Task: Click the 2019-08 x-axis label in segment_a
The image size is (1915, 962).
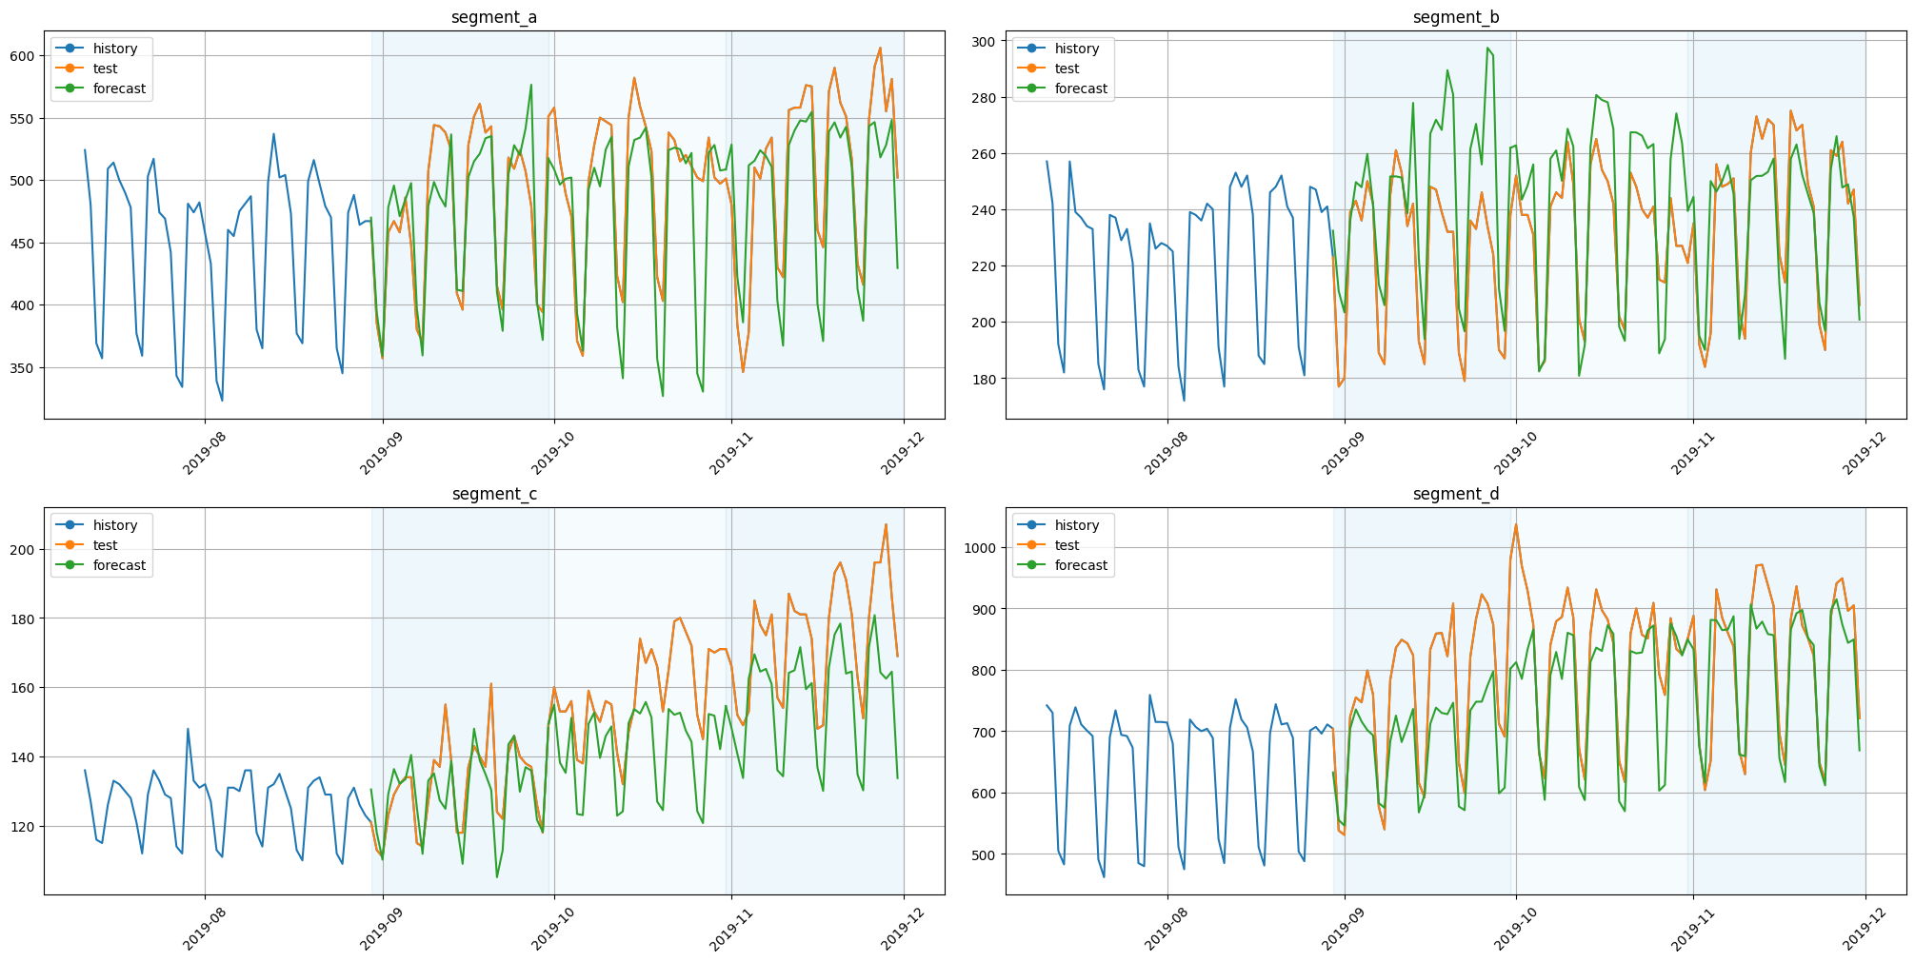Action: click(x=204, y=450)
